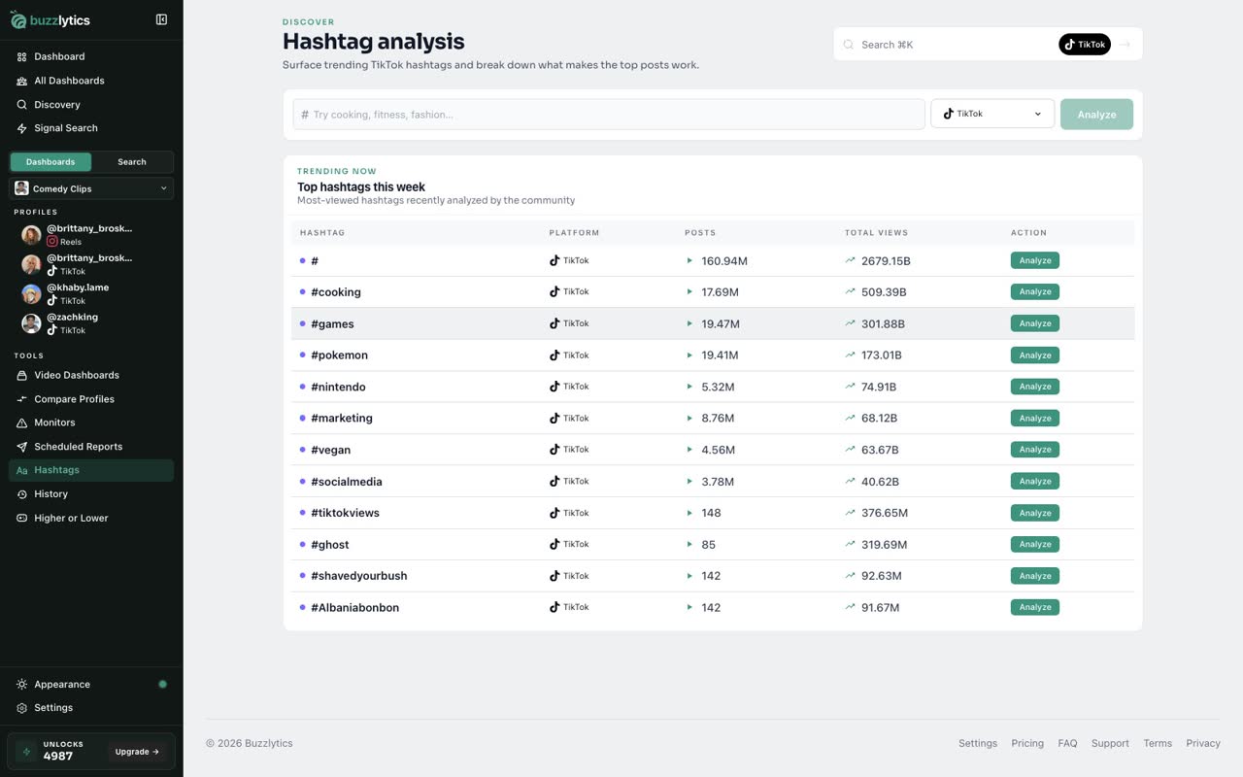Open the Privacy footer link
Image resolution: width=1243 pixels, height=777 pixels.
pos(1203,743)
